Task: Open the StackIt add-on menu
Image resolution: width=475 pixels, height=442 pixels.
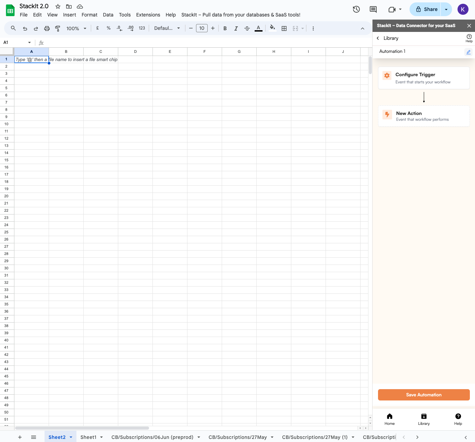Action: pos(241,15)
